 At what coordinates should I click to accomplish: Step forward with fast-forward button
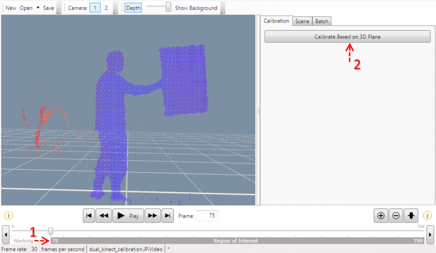(153, 216)
